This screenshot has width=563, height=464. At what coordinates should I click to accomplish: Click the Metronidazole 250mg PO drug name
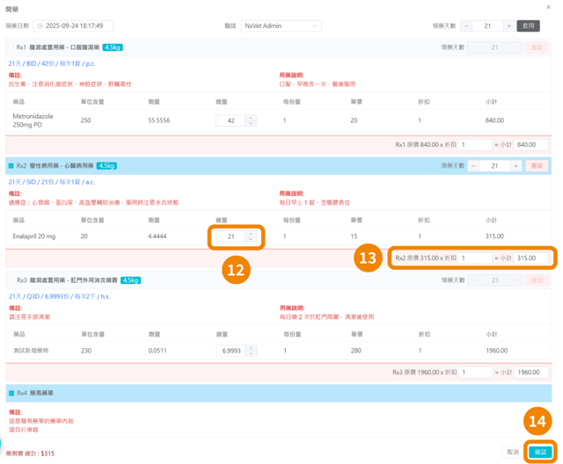click(33, 120)
